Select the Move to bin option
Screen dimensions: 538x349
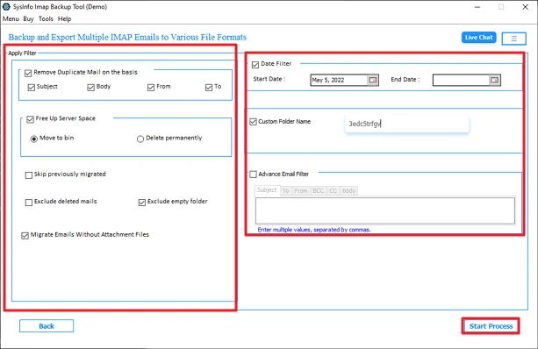[34, 139]
